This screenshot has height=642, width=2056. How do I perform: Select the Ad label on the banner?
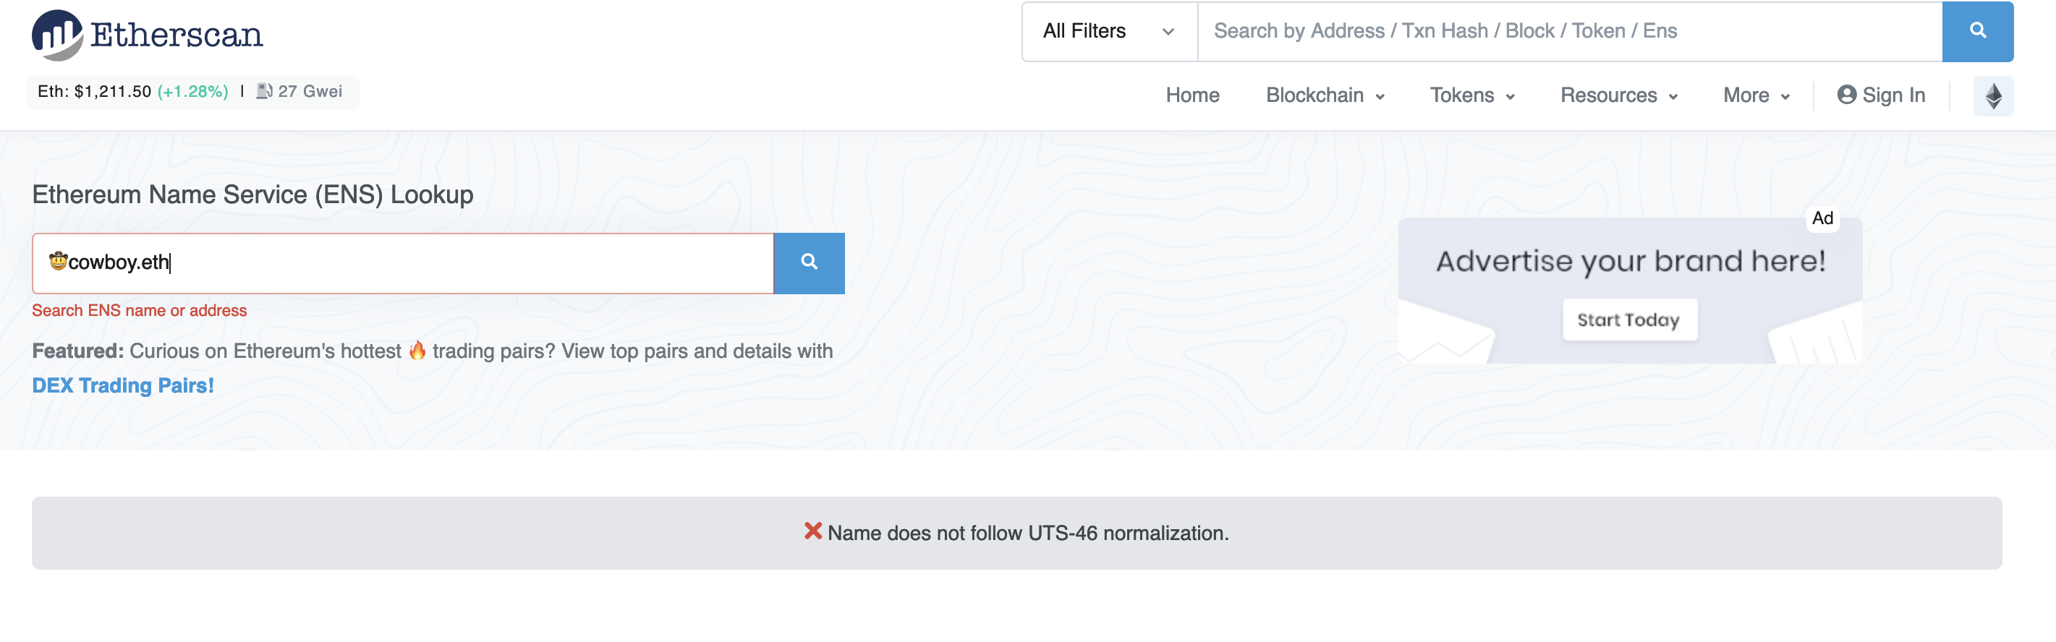(1825, 217)
